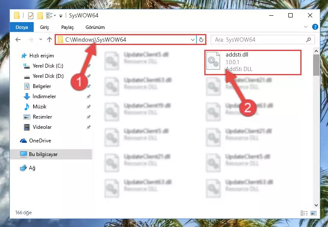Switch to details view in status bar
328x227 pixels.
(x=304, y=213)
